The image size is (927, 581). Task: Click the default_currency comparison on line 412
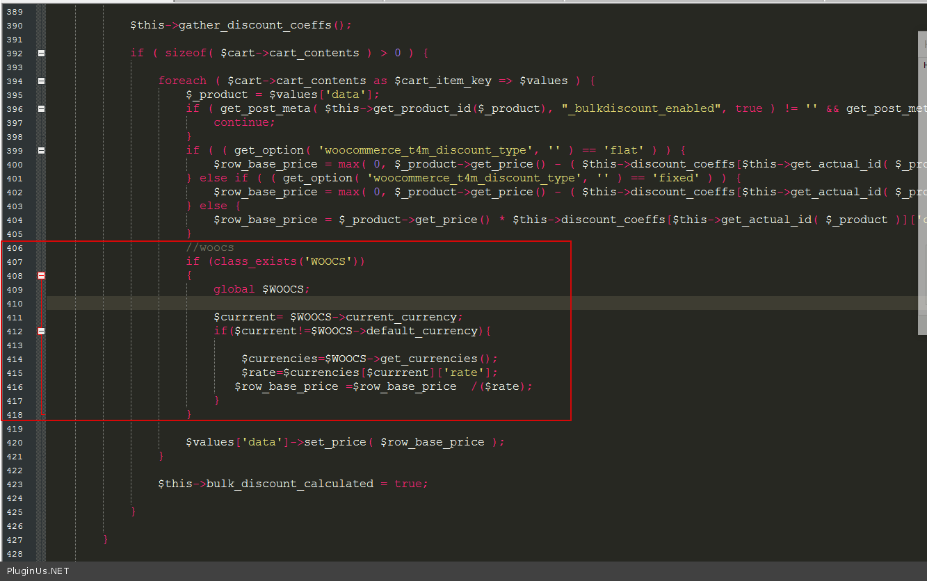click(353, 331)
